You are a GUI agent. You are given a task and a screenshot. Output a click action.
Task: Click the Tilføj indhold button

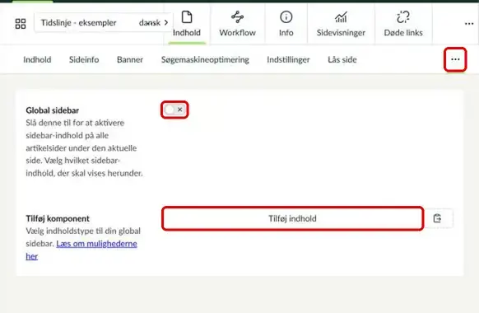coord(292,218)
